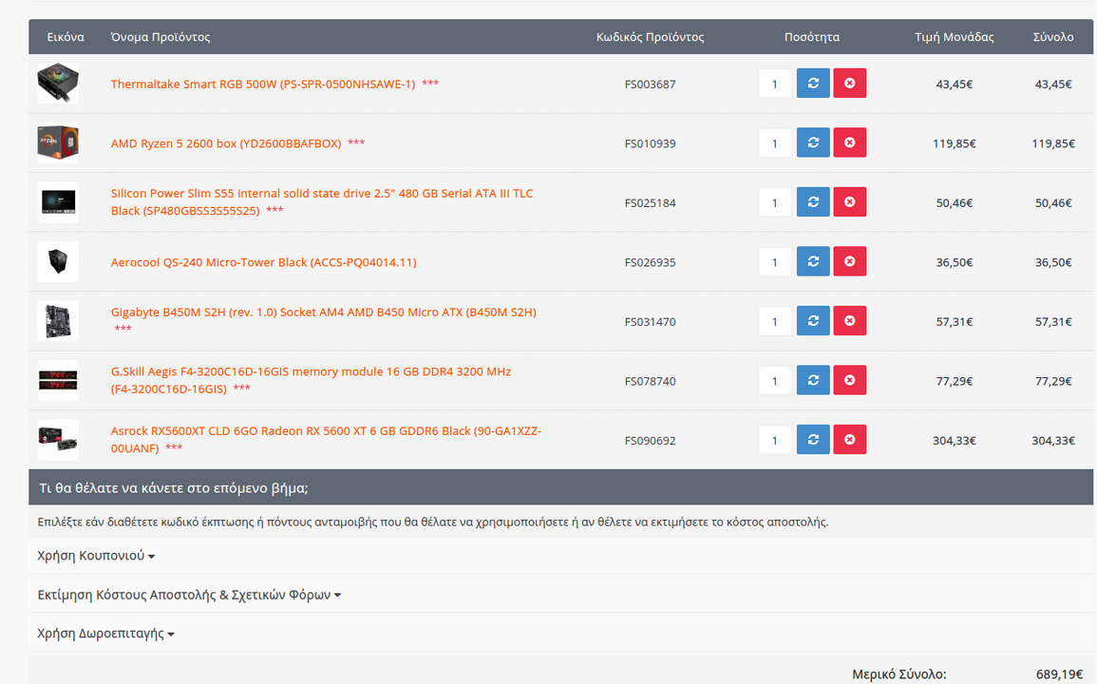Screen dimensions: 1097x684
Task: Expand Εκτίμηση Κόστους Αποστολής & Σχετικών Φόρων
Action: 189,595
